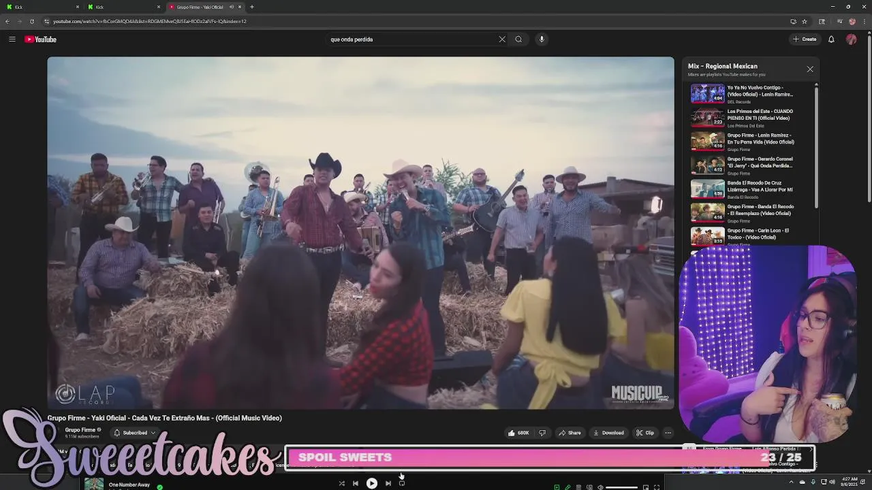Toggle shuffle in the music player bar
The width and height of the screenshot is (872, 490).
coord(341,483)
